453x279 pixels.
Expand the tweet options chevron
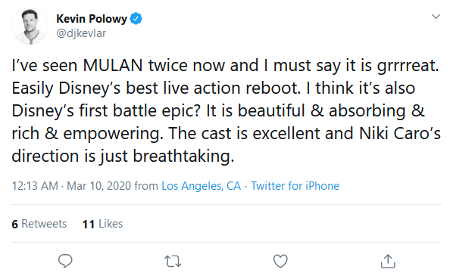click(x=436, y=17)
